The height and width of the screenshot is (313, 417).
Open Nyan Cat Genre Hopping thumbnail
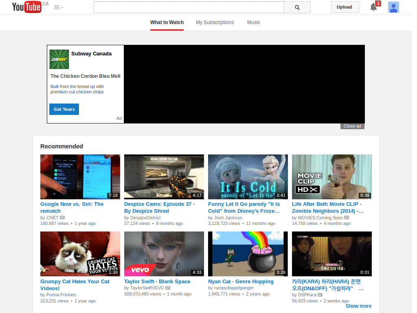[x=248, y=254]
